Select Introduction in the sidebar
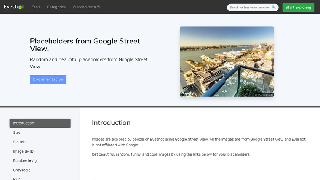Screen dimensions: 320x180 pyautogui.click(x=40, y=123)
